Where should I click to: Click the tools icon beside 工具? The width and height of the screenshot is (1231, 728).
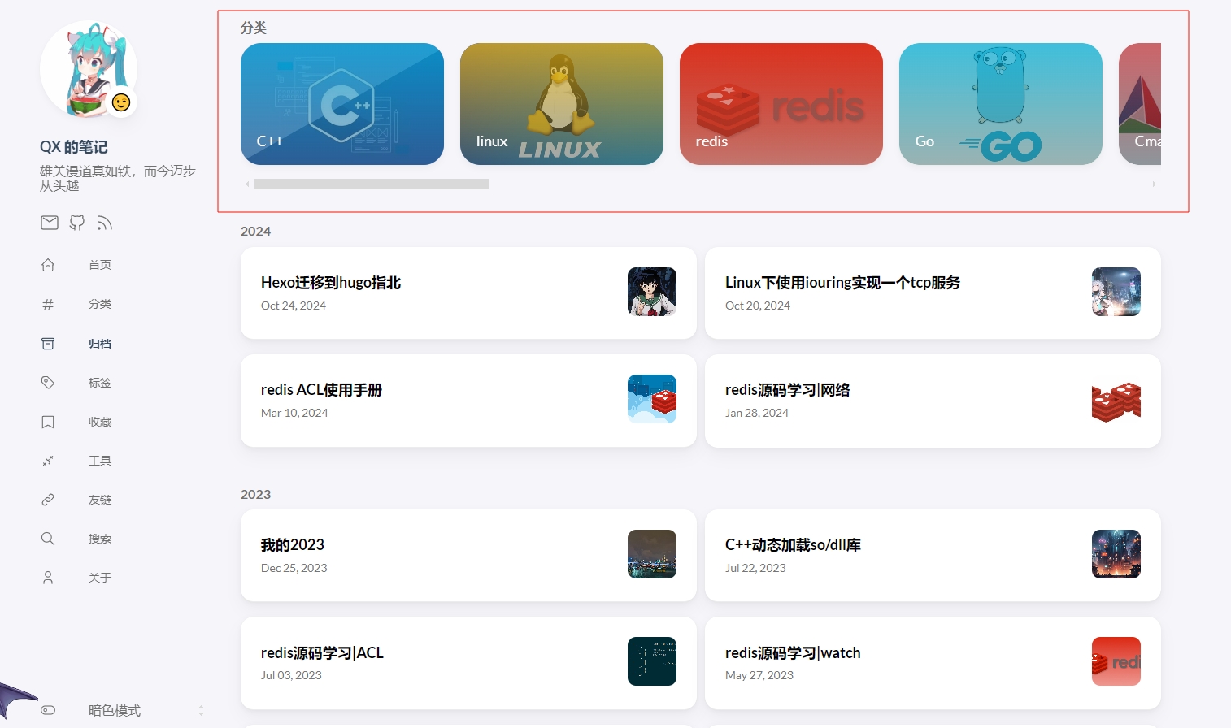tap(48, 461)
